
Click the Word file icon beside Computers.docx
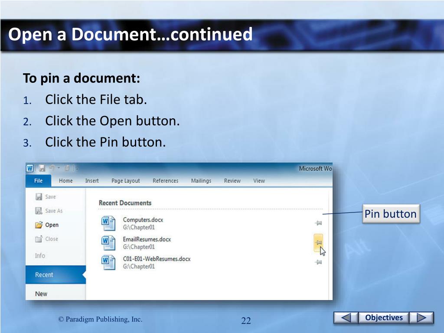pyautogui.click(x=108, y=223)
